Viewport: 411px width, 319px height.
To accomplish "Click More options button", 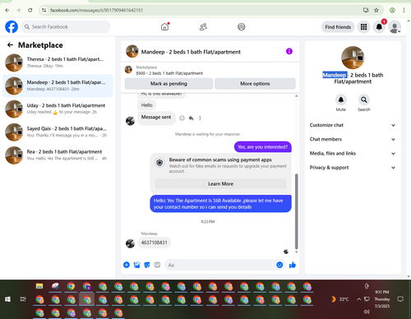I will (x=255, y=84).
